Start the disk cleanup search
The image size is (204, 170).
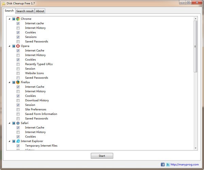tap(102, 156)
